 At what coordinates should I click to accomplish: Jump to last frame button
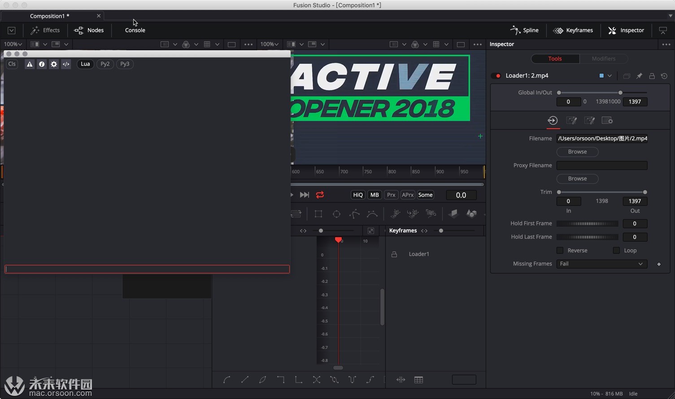point(305,195)
